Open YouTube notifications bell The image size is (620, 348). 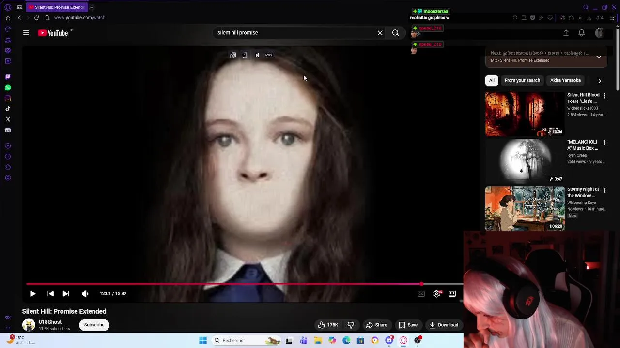581,33
